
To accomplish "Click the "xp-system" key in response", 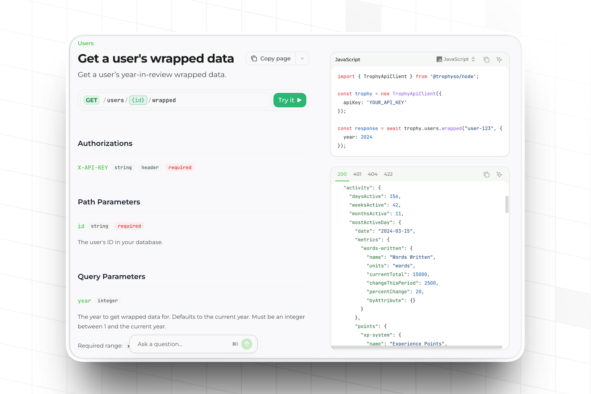I will (376, 335).
